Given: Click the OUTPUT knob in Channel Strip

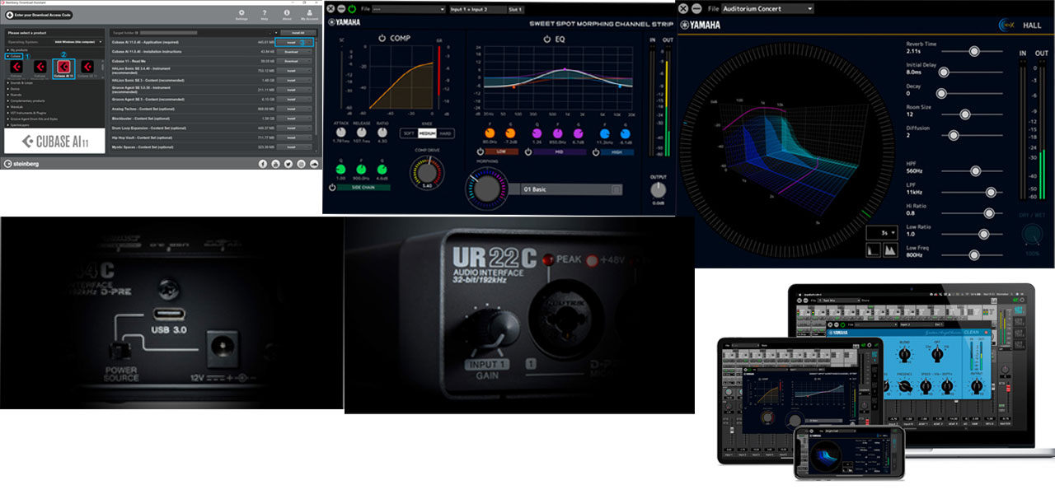Looking at the screenshot, I should (658, 189).
